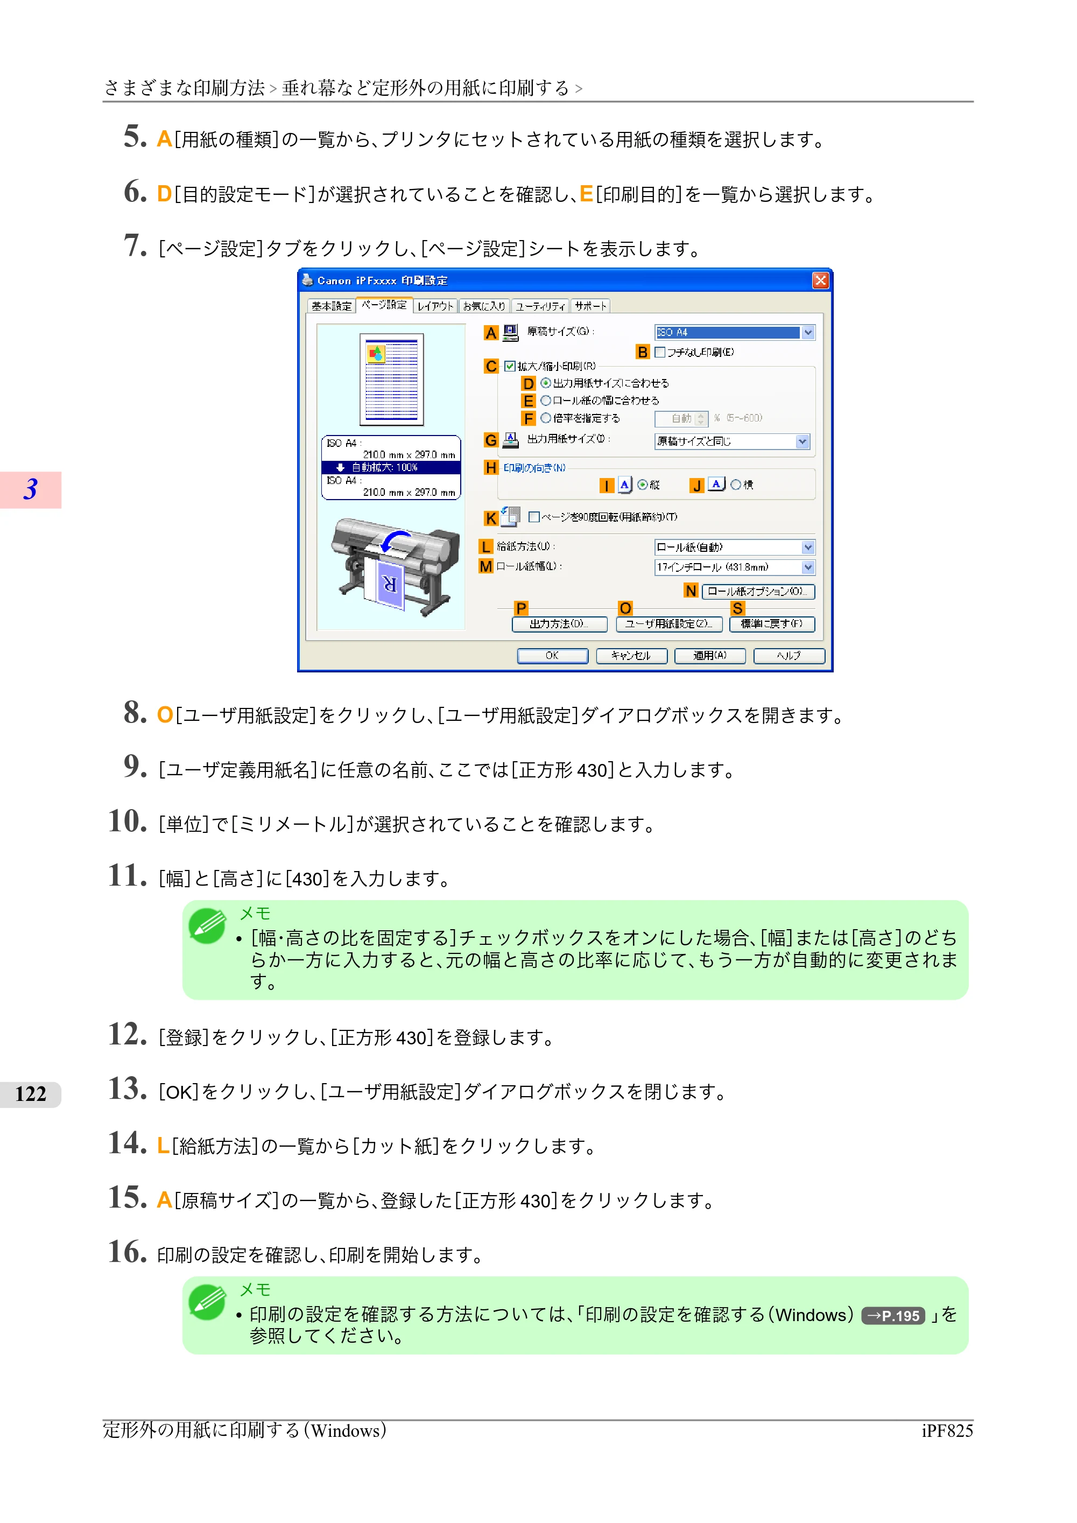Switch to the 基本設定 tab
The width and height of the screenshot is (1077, 1523).
pos(332,306)
